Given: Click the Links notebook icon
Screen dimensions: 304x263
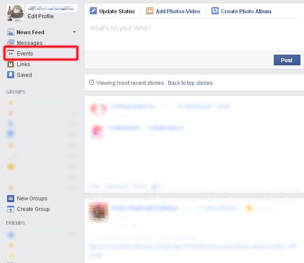Looking at the screenshot, I should 11,64.
